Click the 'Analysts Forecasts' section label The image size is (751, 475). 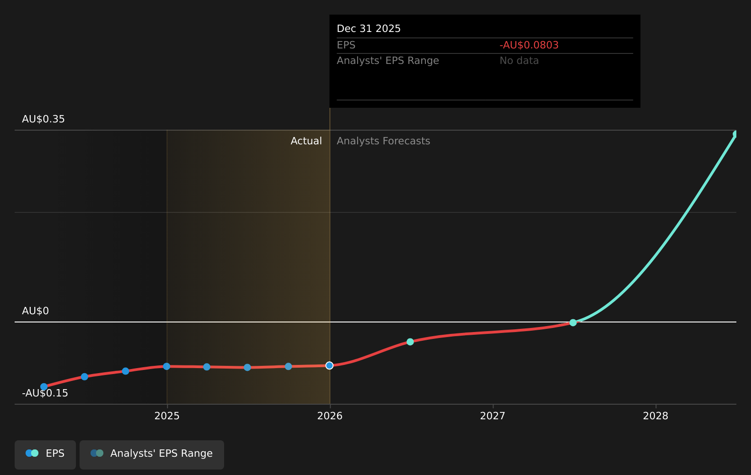coord(383,141)
